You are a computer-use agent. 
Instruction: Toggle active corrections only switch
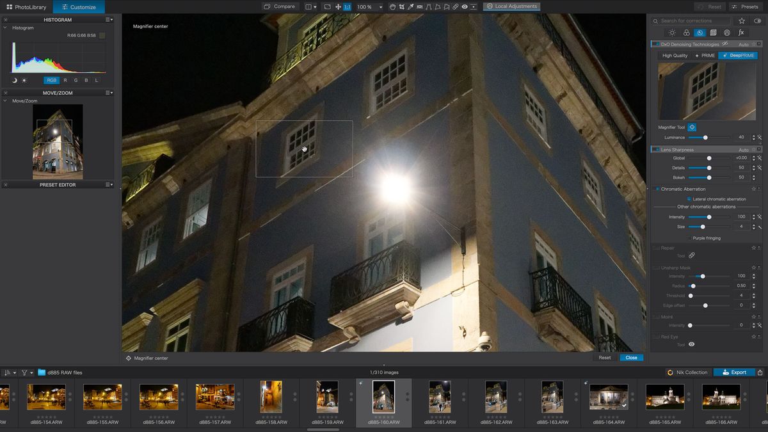point(758,20)
